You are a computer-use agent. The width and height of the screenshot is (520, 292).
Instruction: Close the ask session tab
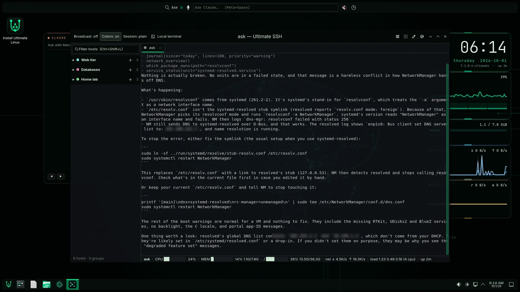(160, 48)
